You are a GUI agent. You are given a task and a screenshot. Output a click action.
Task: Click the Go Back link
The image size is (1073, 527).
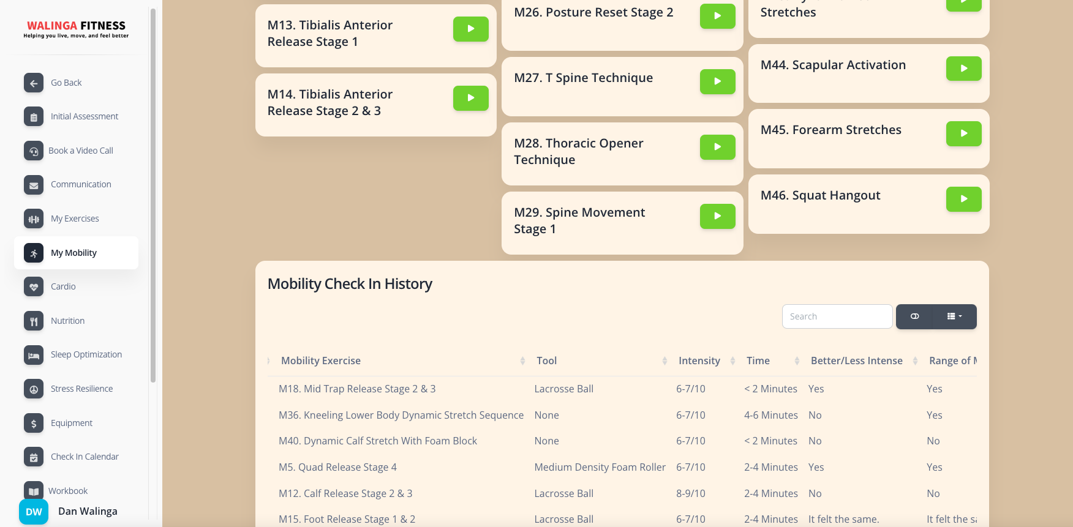coord(66,83)
